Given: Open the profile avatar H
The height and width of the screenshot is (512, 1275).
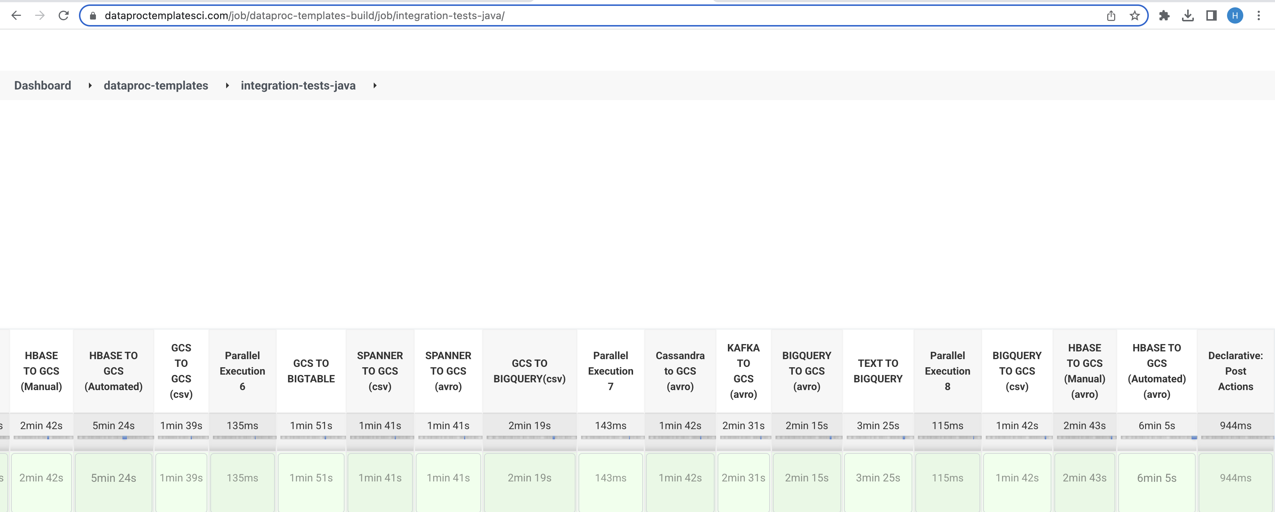Looking at the screenshot, I should pos(1235,16).
